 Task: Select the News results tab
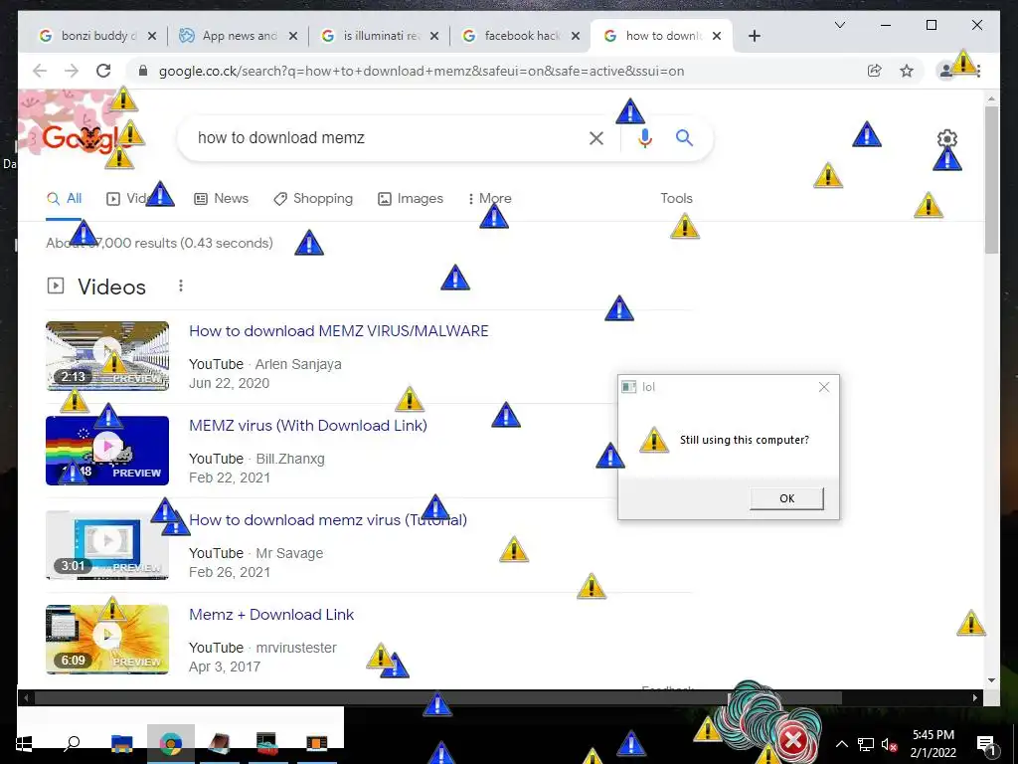pos(222,198)
